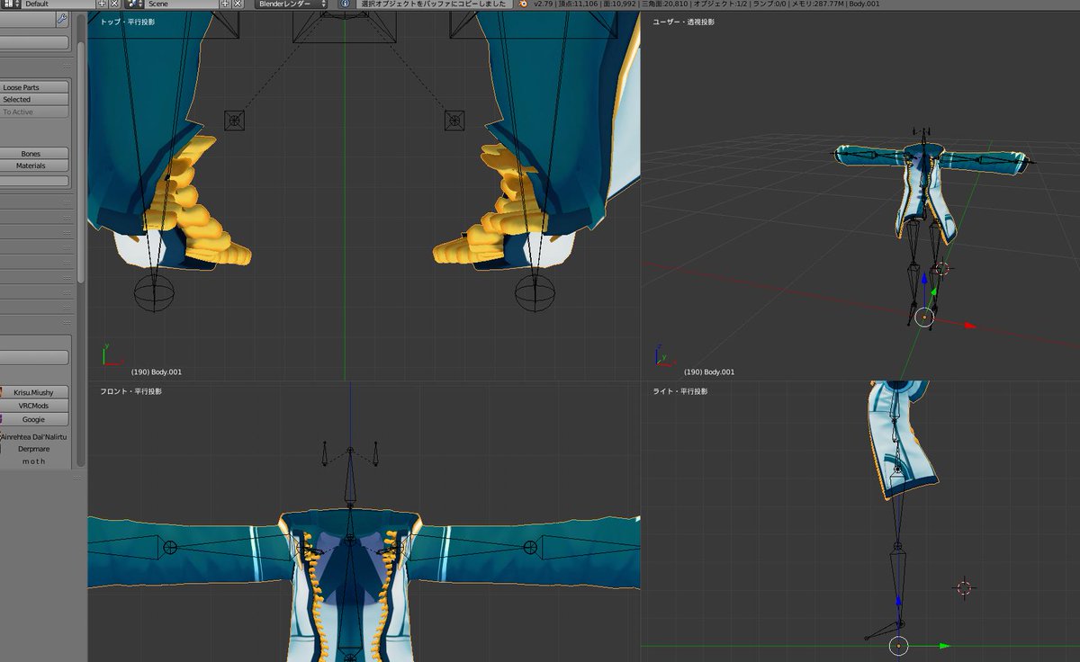This screenshot has width=1080, height=662.
Task: Click the Blender logo icon in header
Action: click(x=522, y=4)
